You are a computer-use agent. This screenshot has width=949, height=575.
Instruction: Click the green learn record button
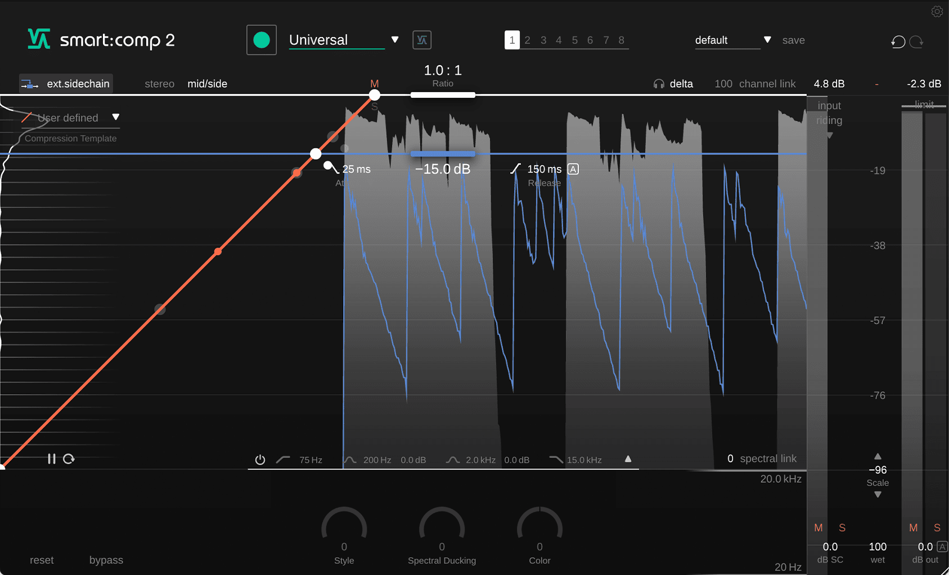click(x=262, y=40)
